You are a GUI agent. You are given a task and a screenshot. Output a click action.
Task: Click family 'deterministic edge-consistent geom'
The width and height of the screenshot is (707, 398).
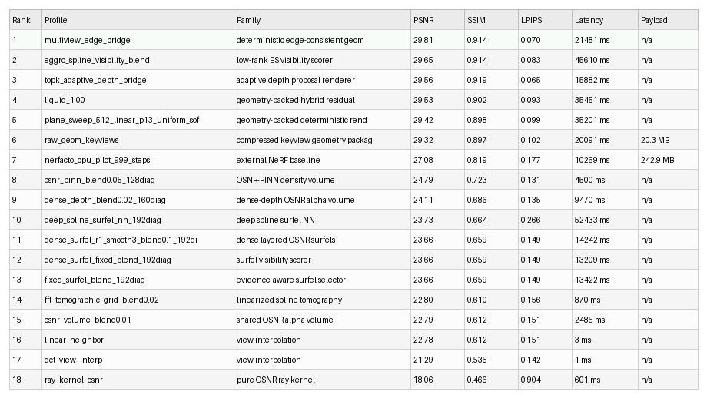(300, 40)
